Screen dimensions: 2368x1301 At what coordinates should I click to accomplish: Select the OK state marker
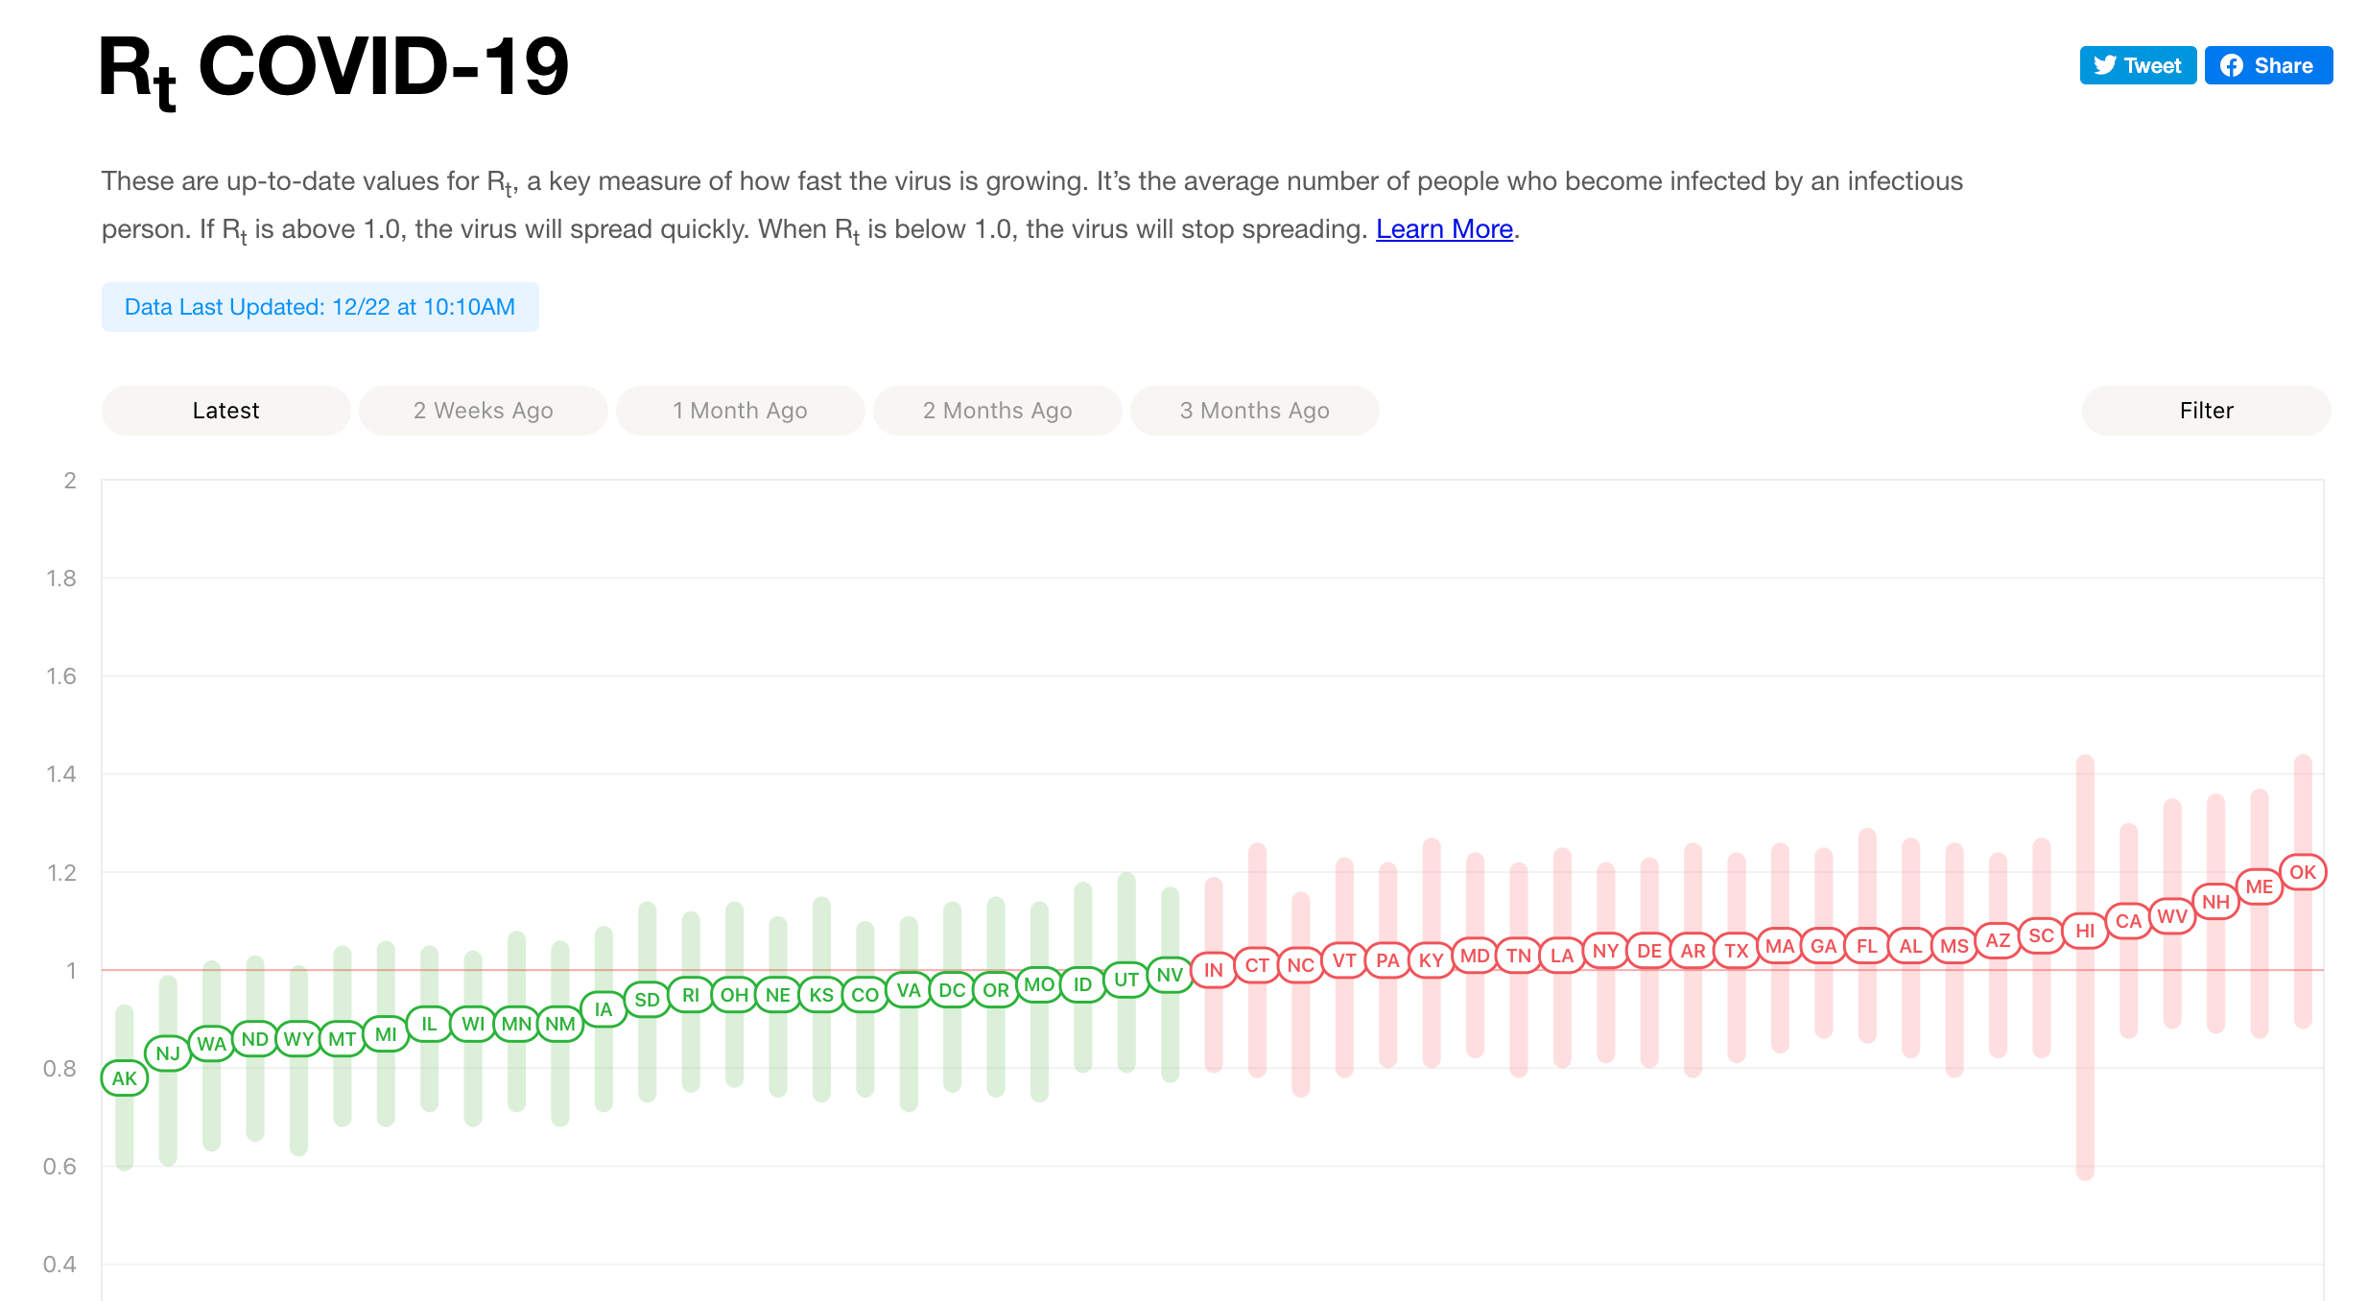coord(2302,872)
